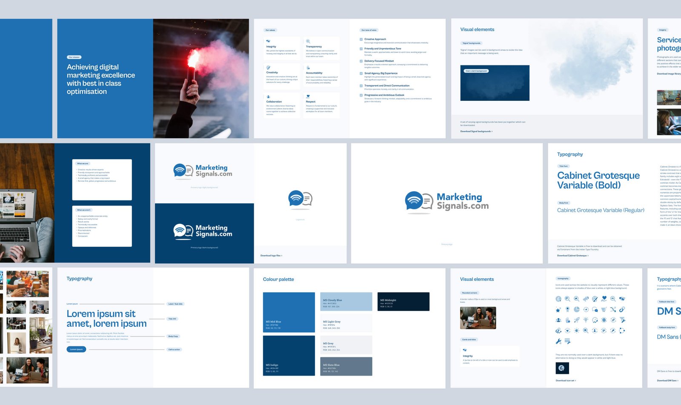Select the connected nodes icon ending fourth icon row

tap(622, 331)
